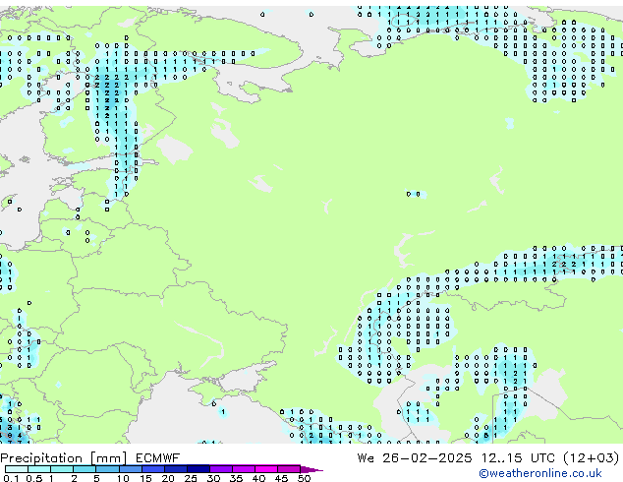Click the '0.1' legend scale value
Viewport: 623px width, 482px height.
point(11,478)
